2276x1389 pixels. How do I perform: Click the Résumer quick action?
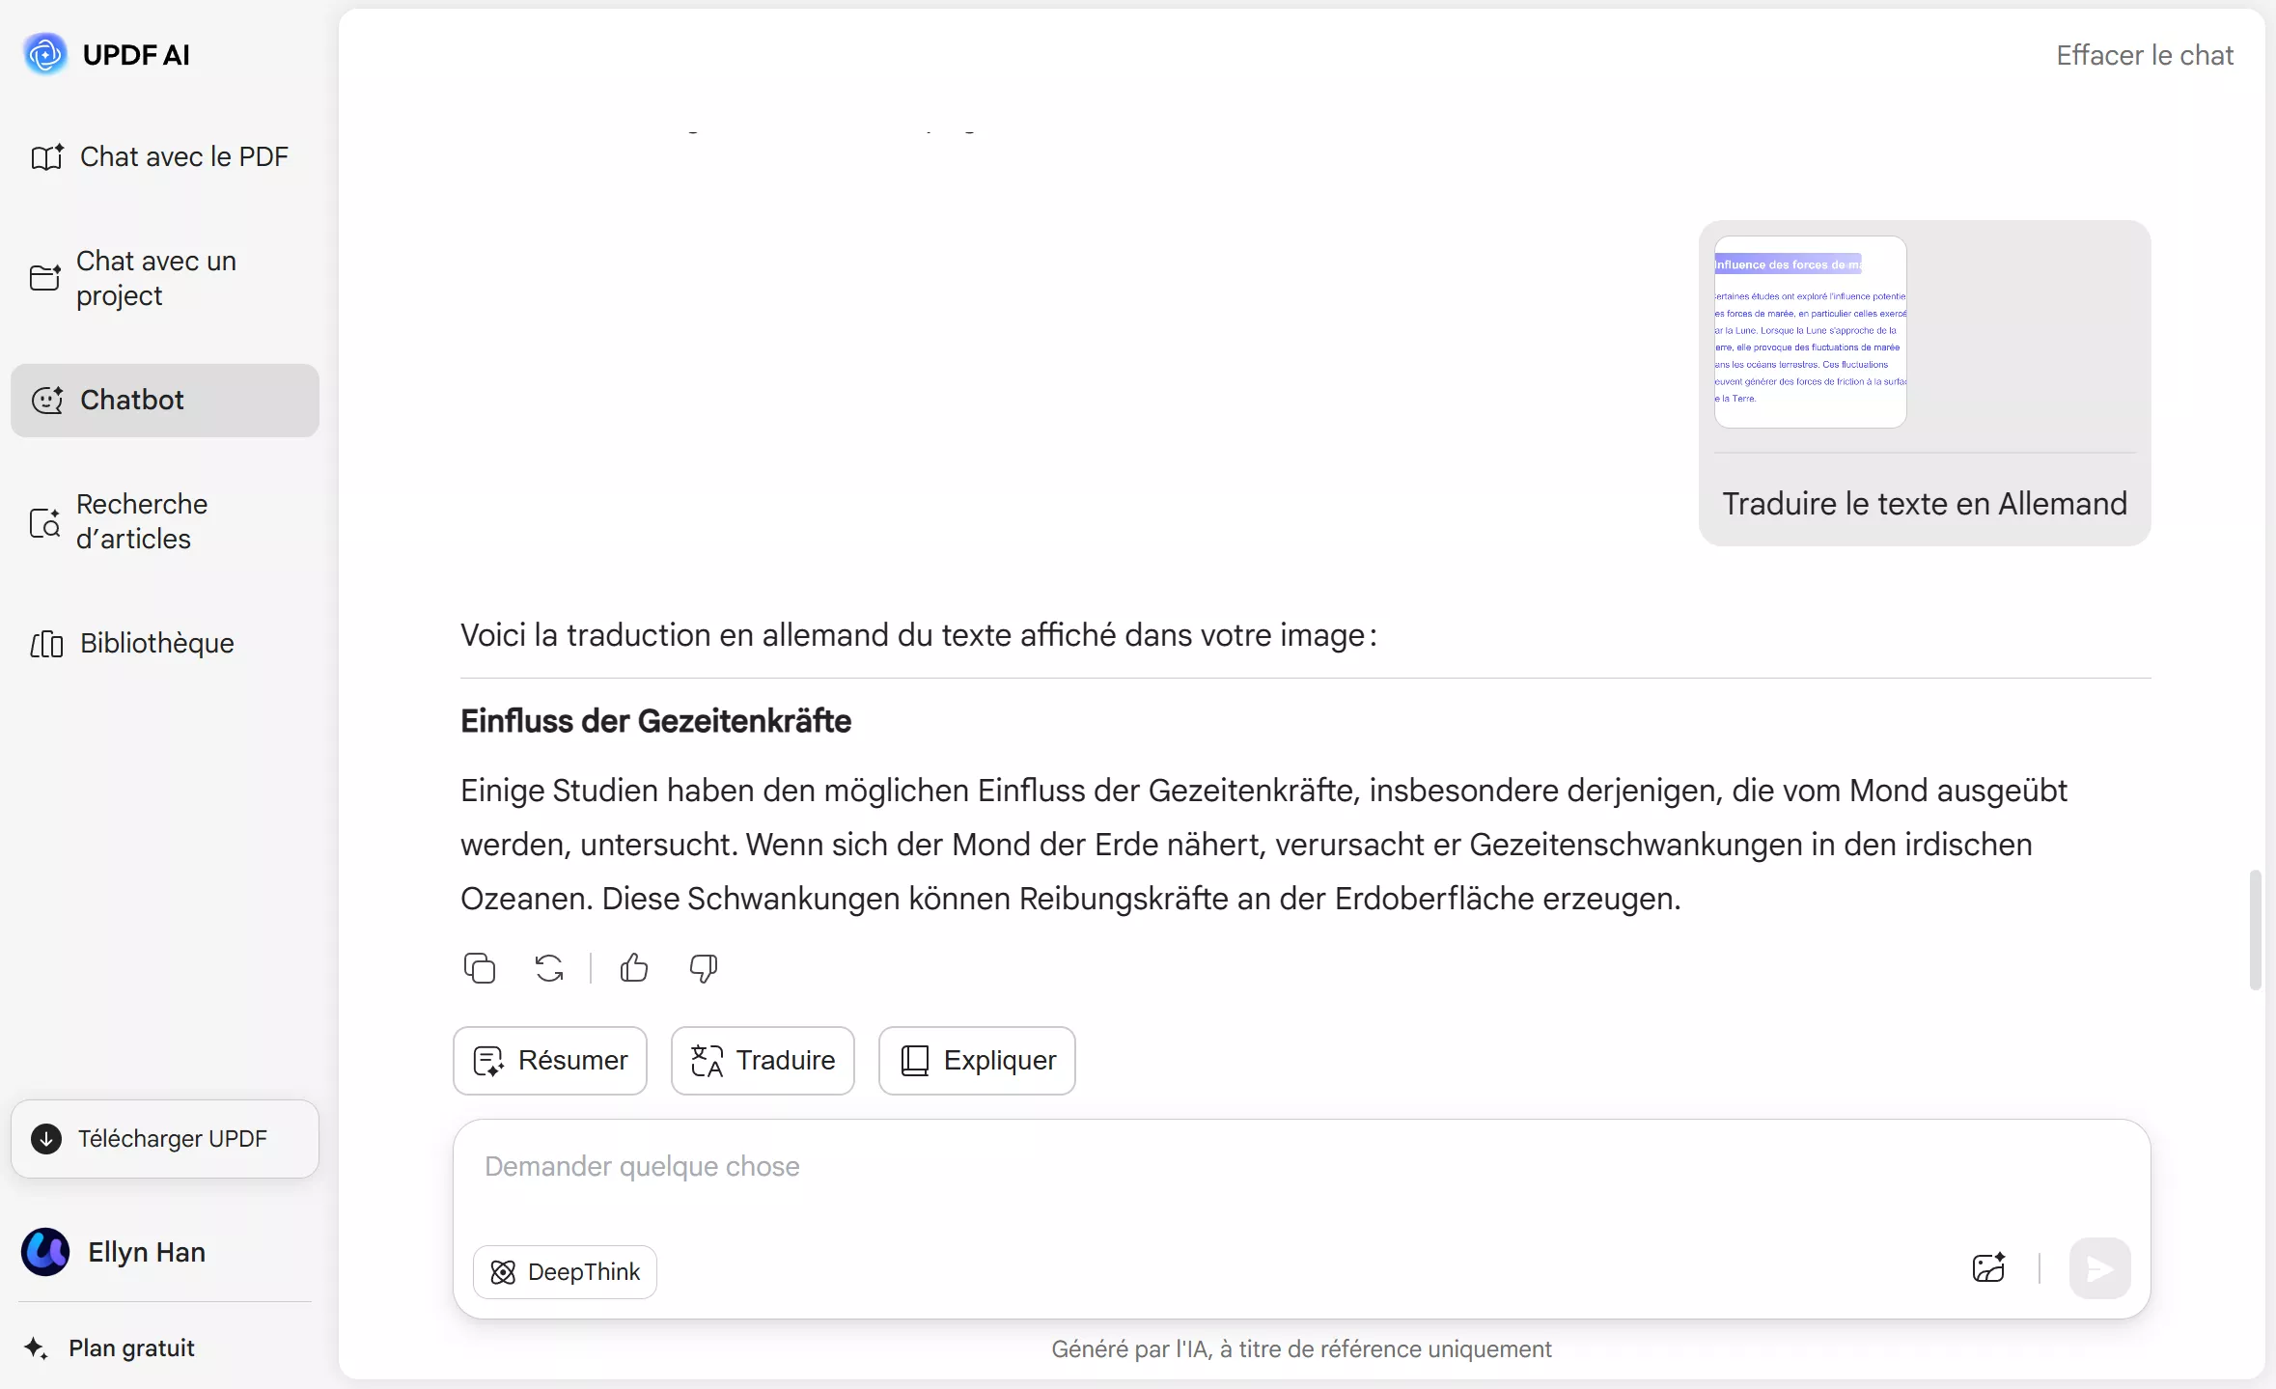point(549,1060)
